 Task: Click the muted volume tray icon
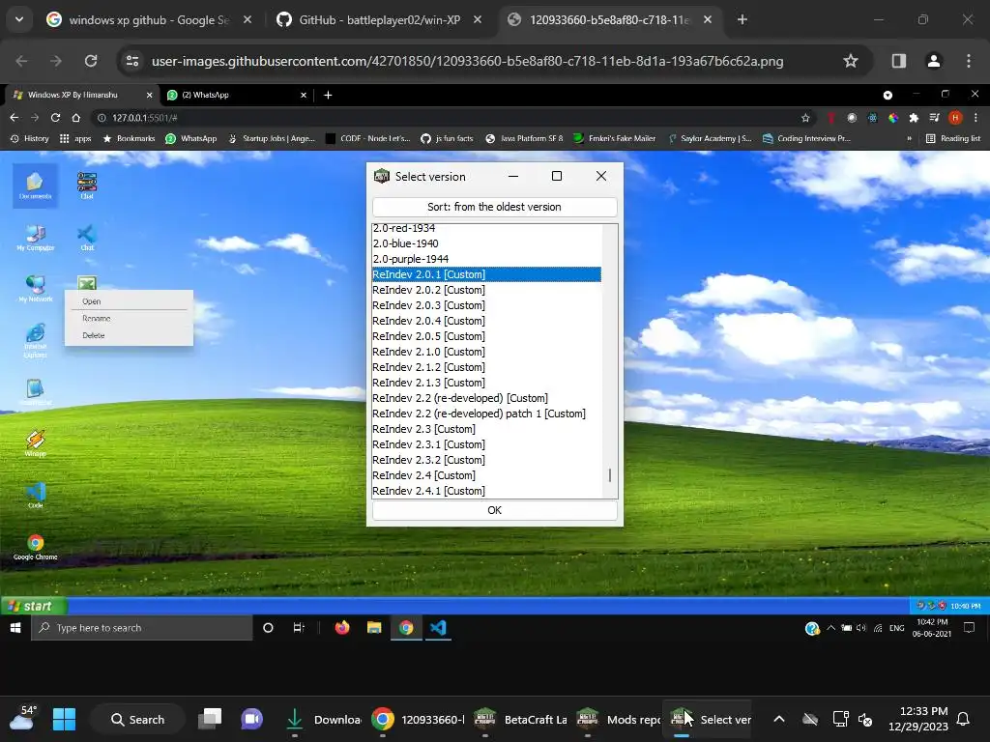pyautogui.click(x=865, y=719)
